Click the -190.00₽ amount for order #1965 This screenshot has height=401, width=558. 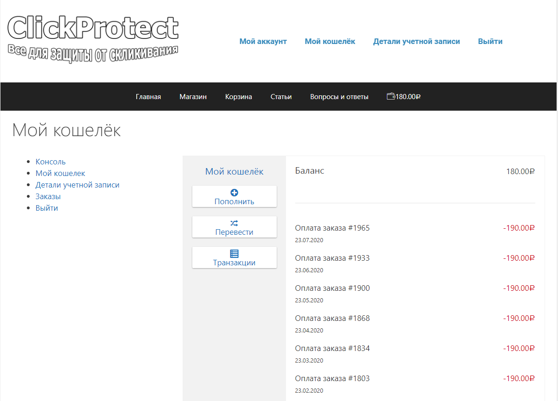[519, 228]
